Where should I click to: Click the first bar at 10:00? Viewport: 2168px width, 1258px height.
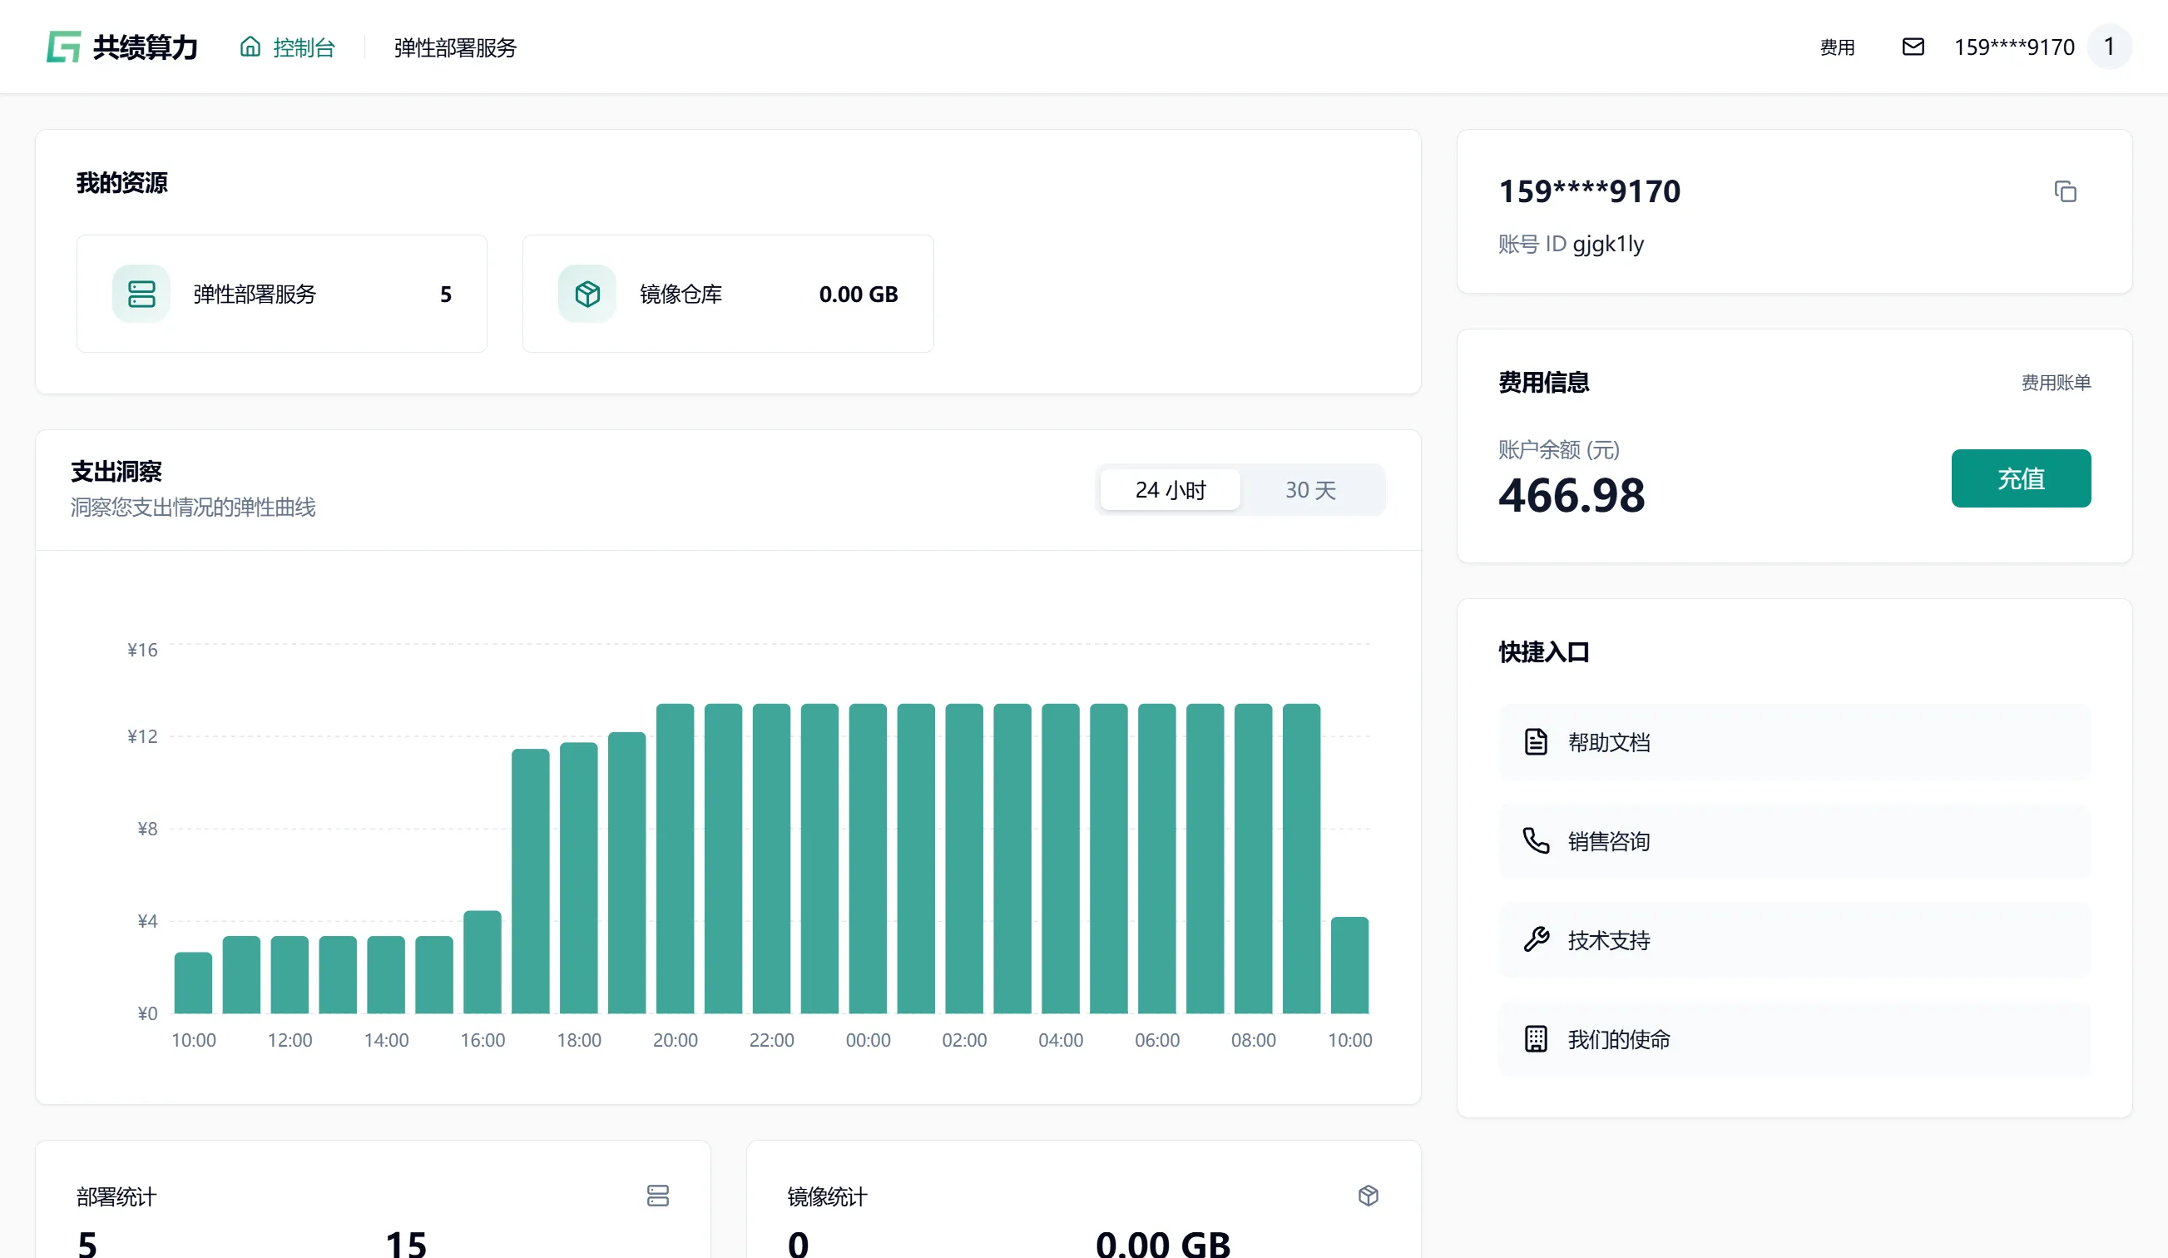[193, 983]
